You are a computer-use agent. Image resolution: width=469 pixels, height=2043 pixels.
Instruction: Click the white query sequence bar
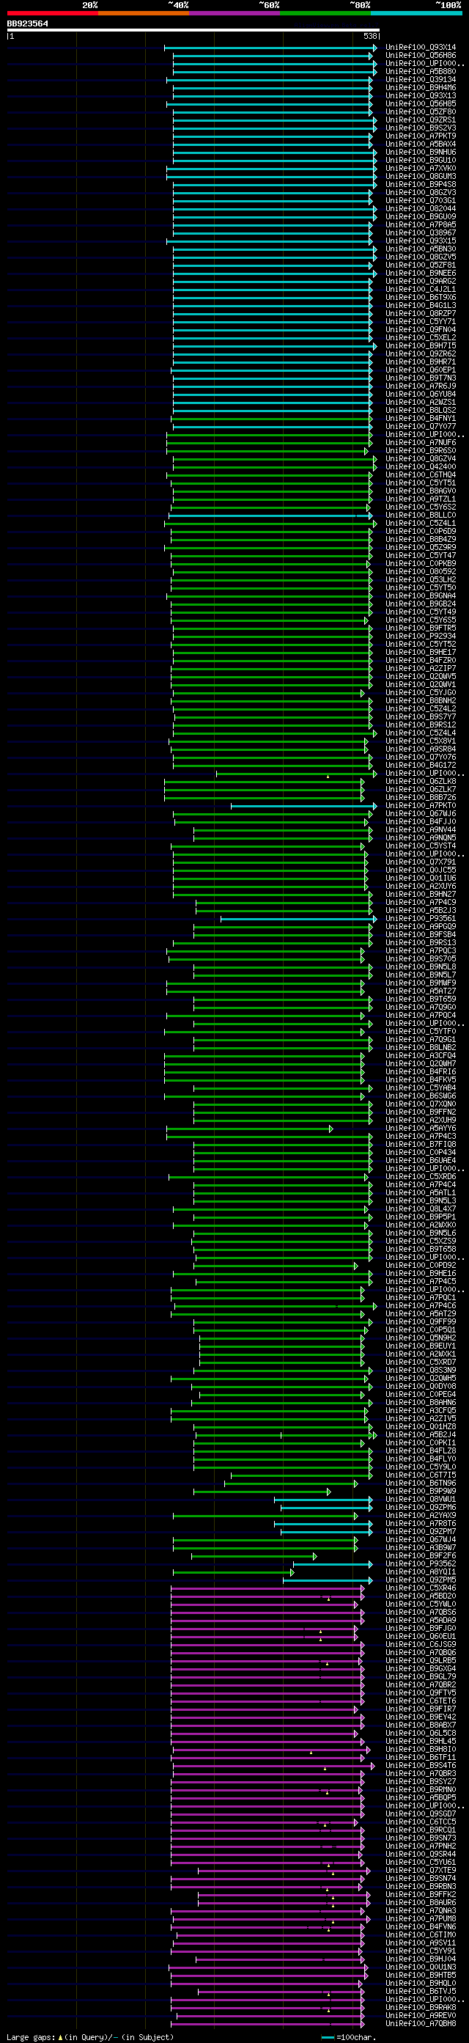coord(193,30)
